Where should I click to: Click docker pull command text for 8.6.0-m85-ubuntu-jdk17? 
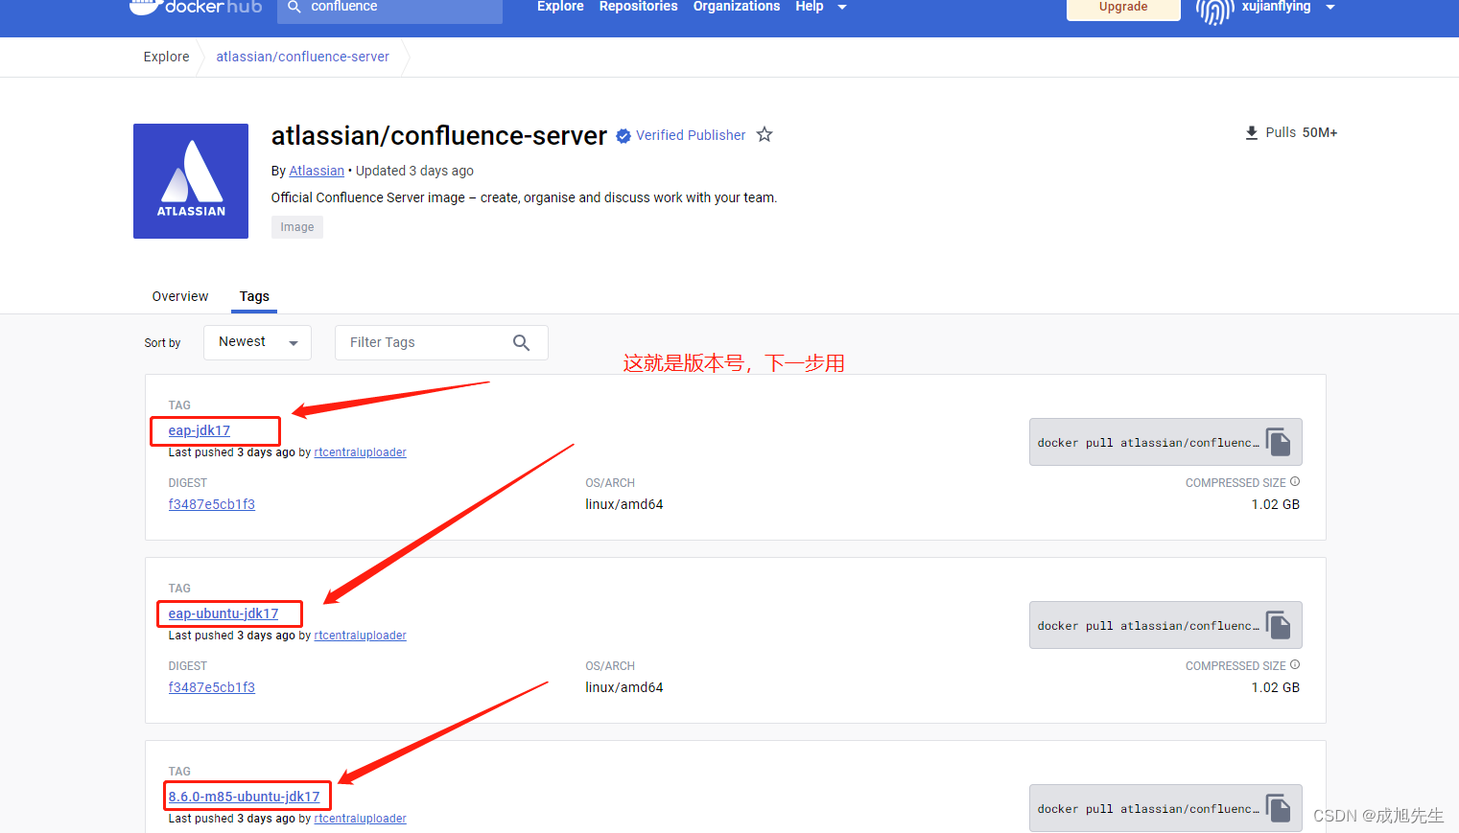1148,809
